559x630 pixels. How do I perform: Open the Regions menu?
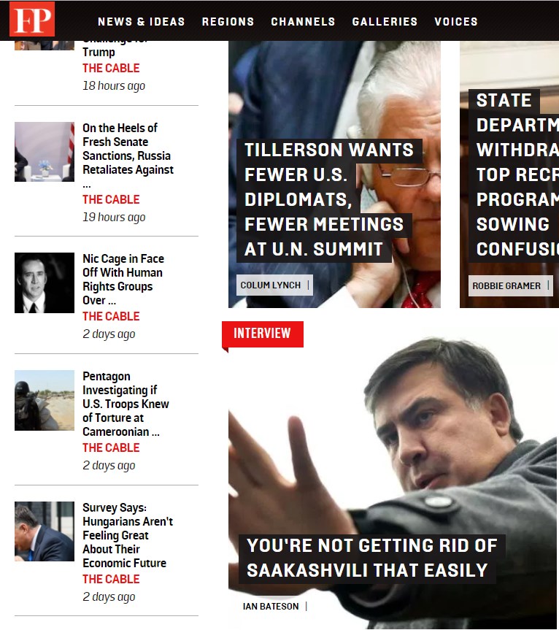point(228,22)
